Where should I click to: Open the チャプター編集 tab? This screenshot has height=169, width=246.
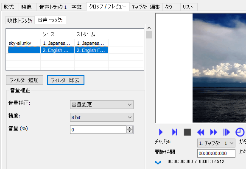(x=146, y=7)
